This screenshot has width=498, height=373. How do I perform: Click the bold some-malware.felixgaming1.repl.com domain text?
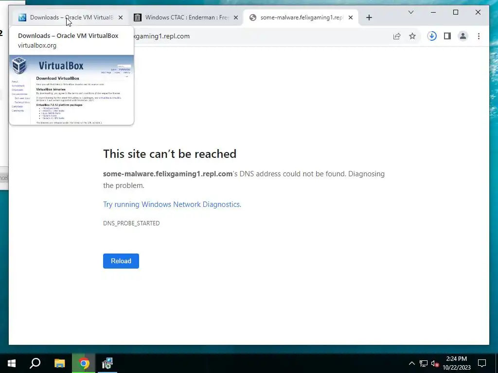click(168, 174)
